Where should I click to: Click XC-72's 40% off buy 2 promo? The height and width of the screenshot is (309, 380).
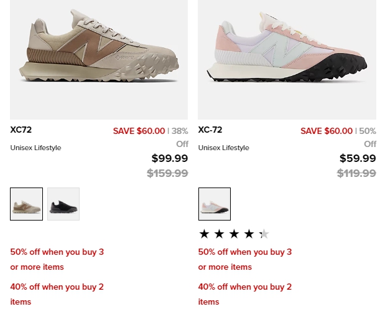[245, 294]
